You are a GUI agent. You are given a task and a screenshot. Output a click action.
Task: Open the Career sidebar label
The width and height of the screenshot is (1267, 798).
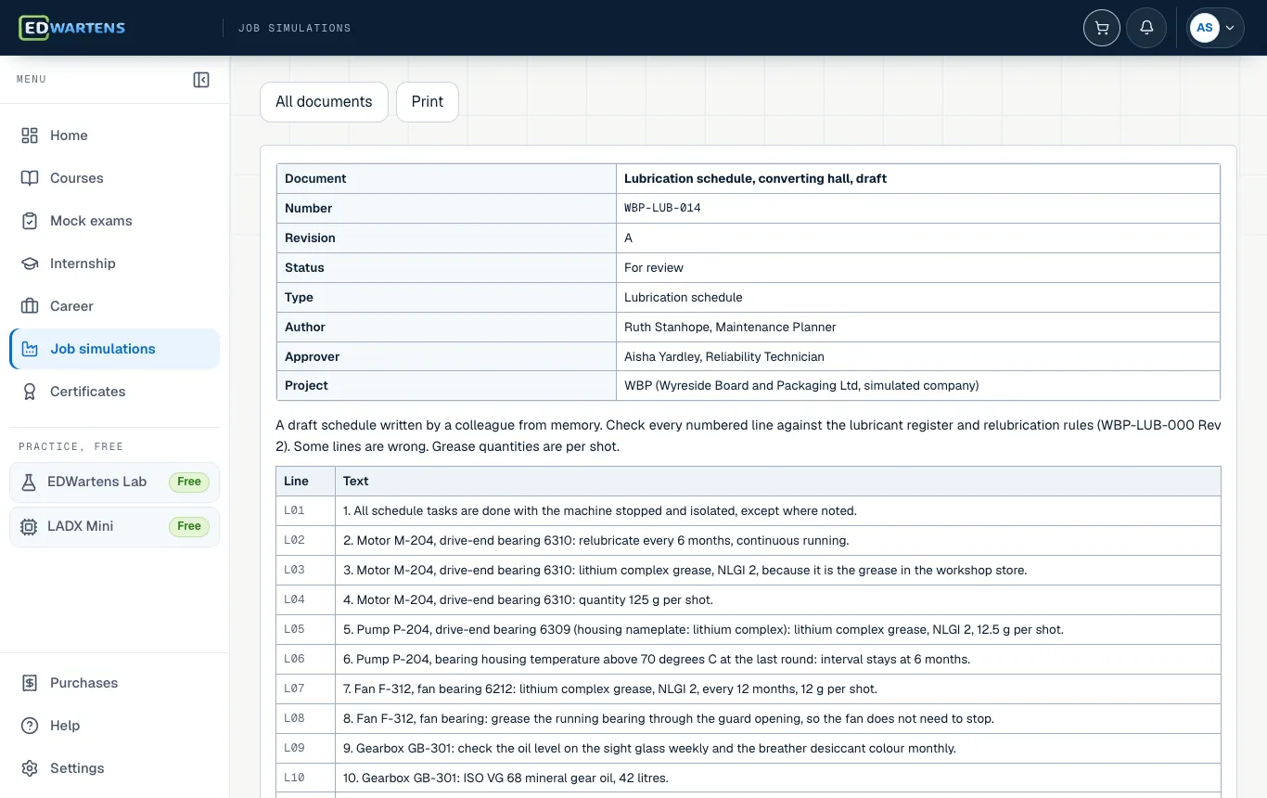click(x=71, y=306)
